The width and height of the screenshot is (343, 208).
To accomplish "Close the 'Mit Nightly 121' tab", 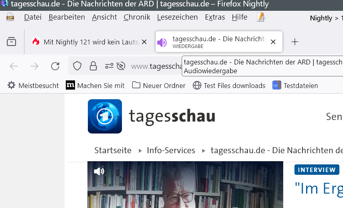I will [x=144, y=42].
